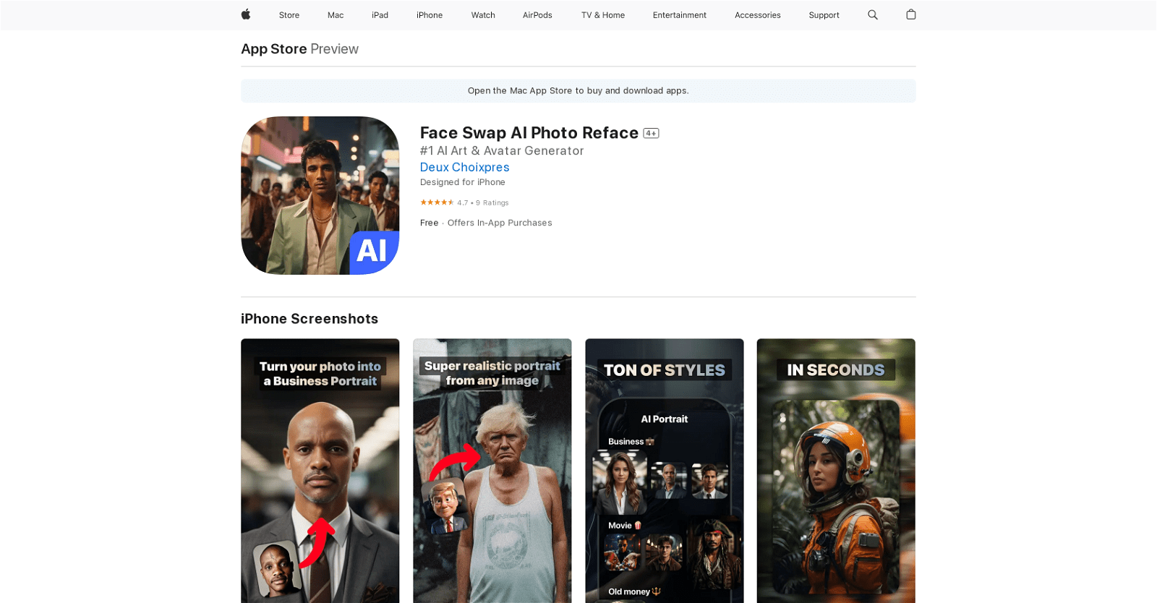Open TV & Home menu
This screenshot has height=603, width=1157.
tap(603, 15)
